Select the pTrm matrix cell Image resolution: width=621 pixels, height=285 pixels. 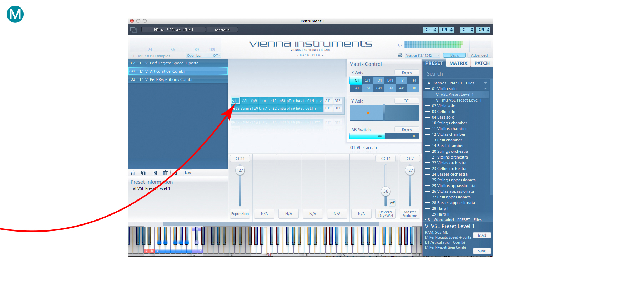(x=291, y=101)
